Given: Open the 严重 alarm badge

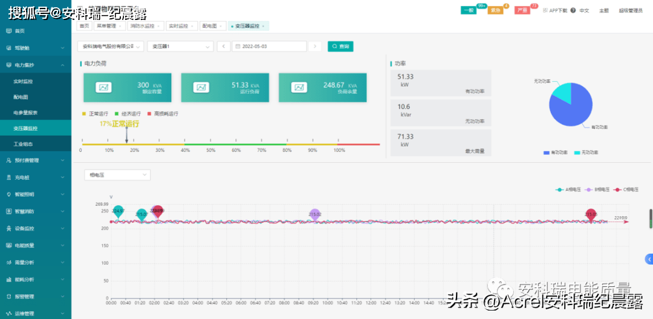Looking at the screenshot, I should pyautogui.click(x=522, y=10).
